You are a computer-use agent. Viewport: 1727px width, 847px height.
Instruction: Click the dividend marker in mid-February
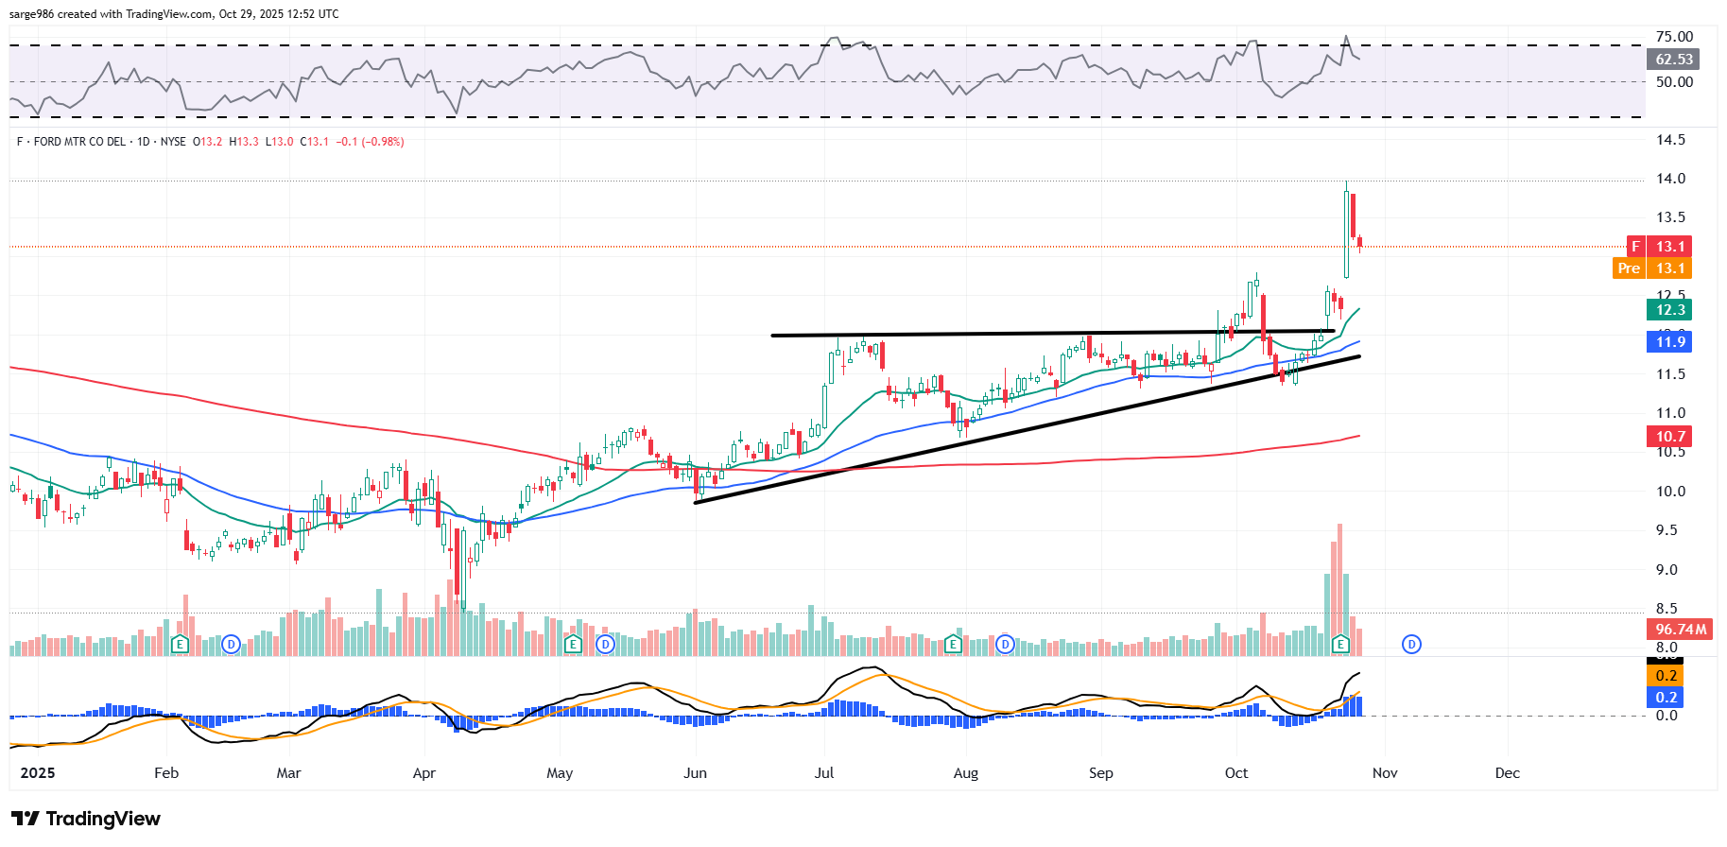(231, 645)
